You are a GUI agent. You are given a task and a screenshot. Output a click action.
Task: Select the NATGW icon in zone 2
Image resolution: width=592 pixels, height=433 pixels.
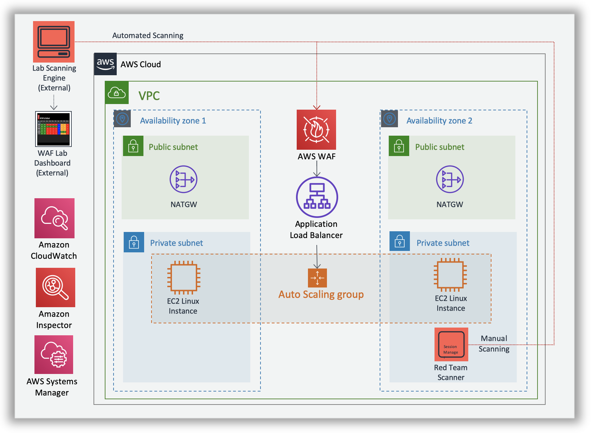click(x=450, y=179)
